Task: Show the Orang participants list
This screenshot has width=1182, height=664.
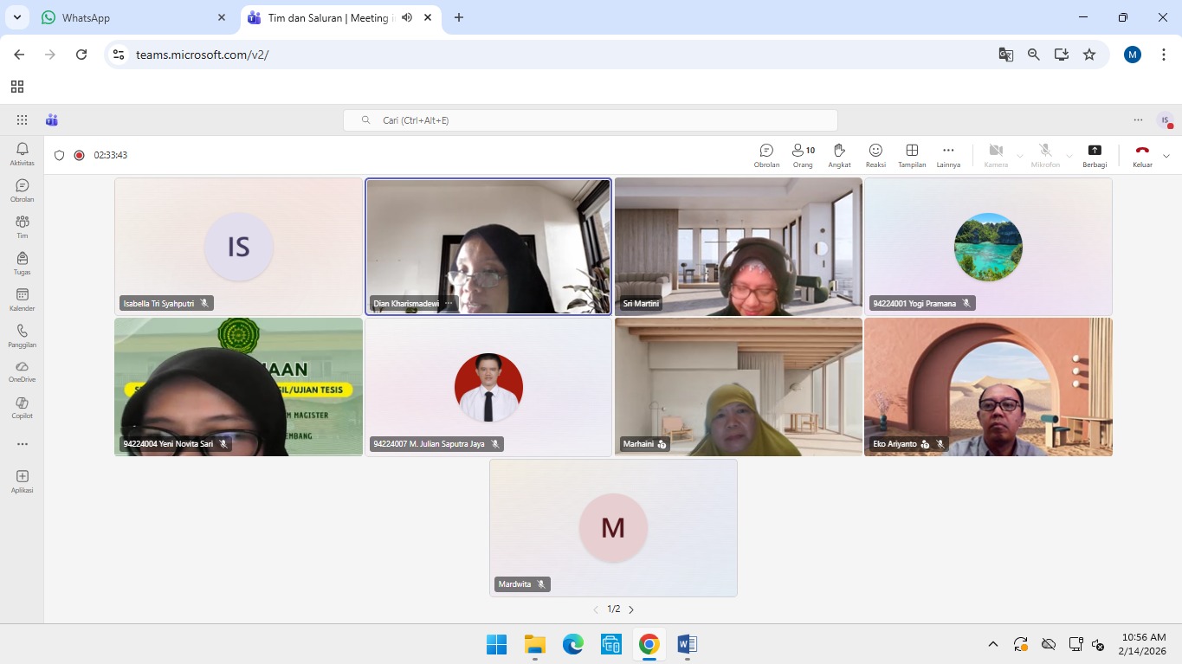Action: pyautogui.click(x=803, y=155)
